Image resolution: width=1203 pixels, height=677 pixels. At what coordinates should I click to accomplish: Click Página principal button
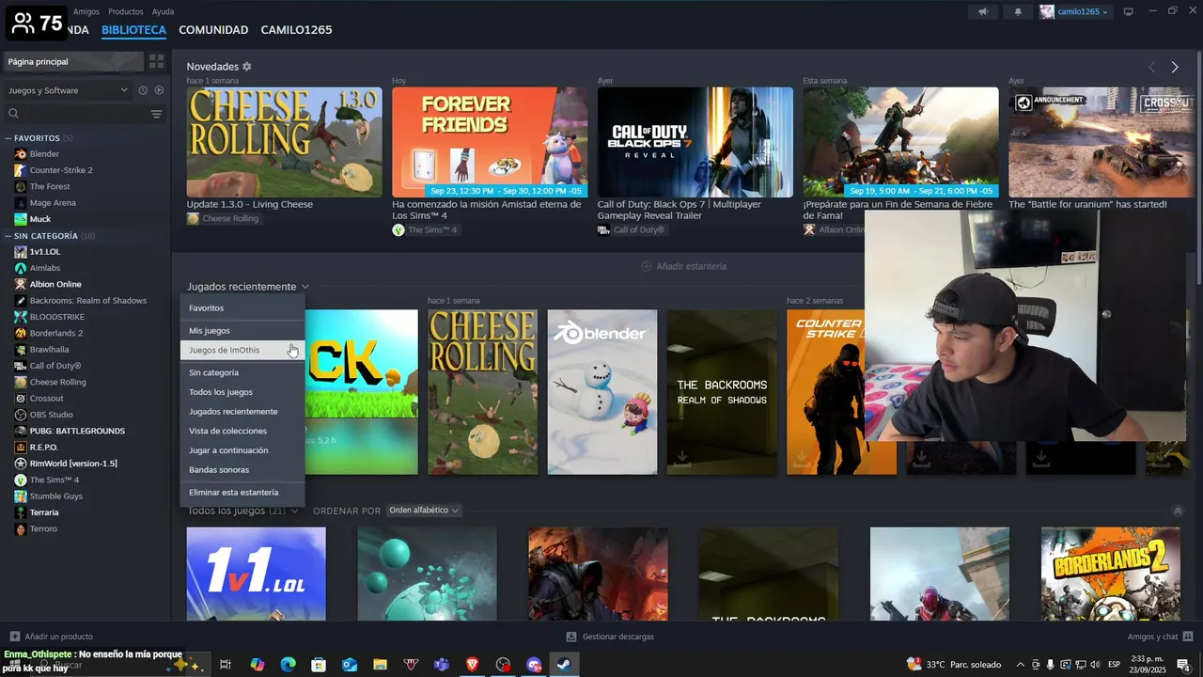[73, 61]
